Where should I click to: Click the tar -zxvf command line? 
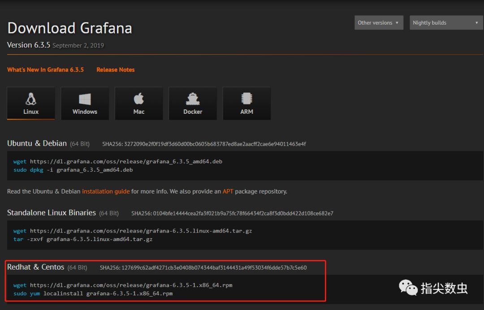83,239
